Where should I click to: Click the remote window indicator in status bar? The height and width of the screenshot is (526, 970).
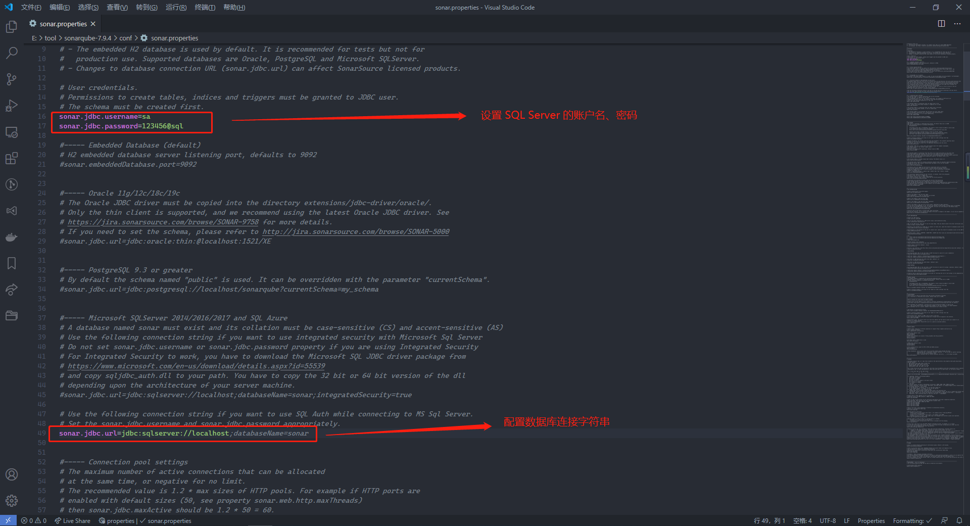coord(8,520)
